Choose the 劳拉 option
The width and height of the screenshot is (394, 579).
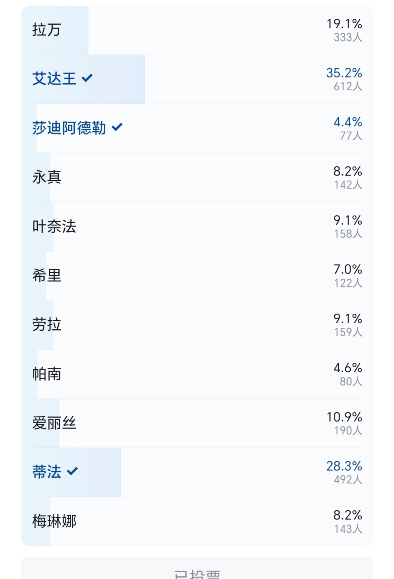pyautogui.click(x=197, y=325)
